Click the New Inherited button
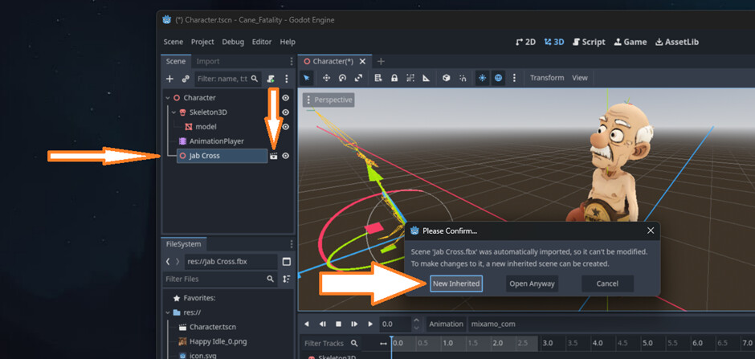 coord(455,284)
